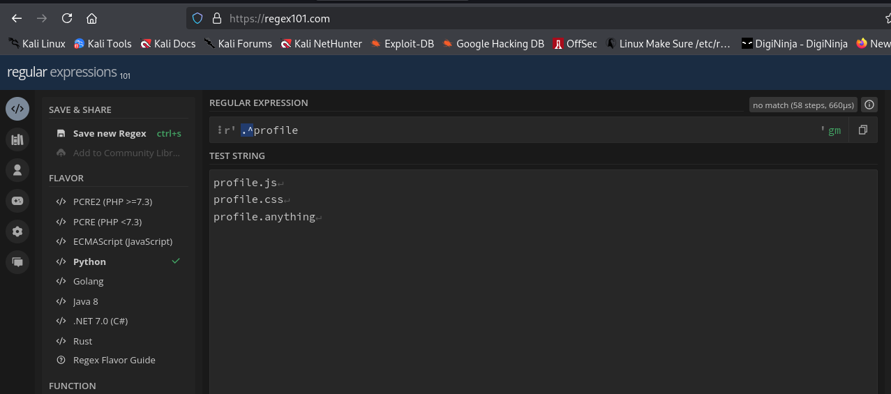Click match info icon beside no match

(869, 105)
